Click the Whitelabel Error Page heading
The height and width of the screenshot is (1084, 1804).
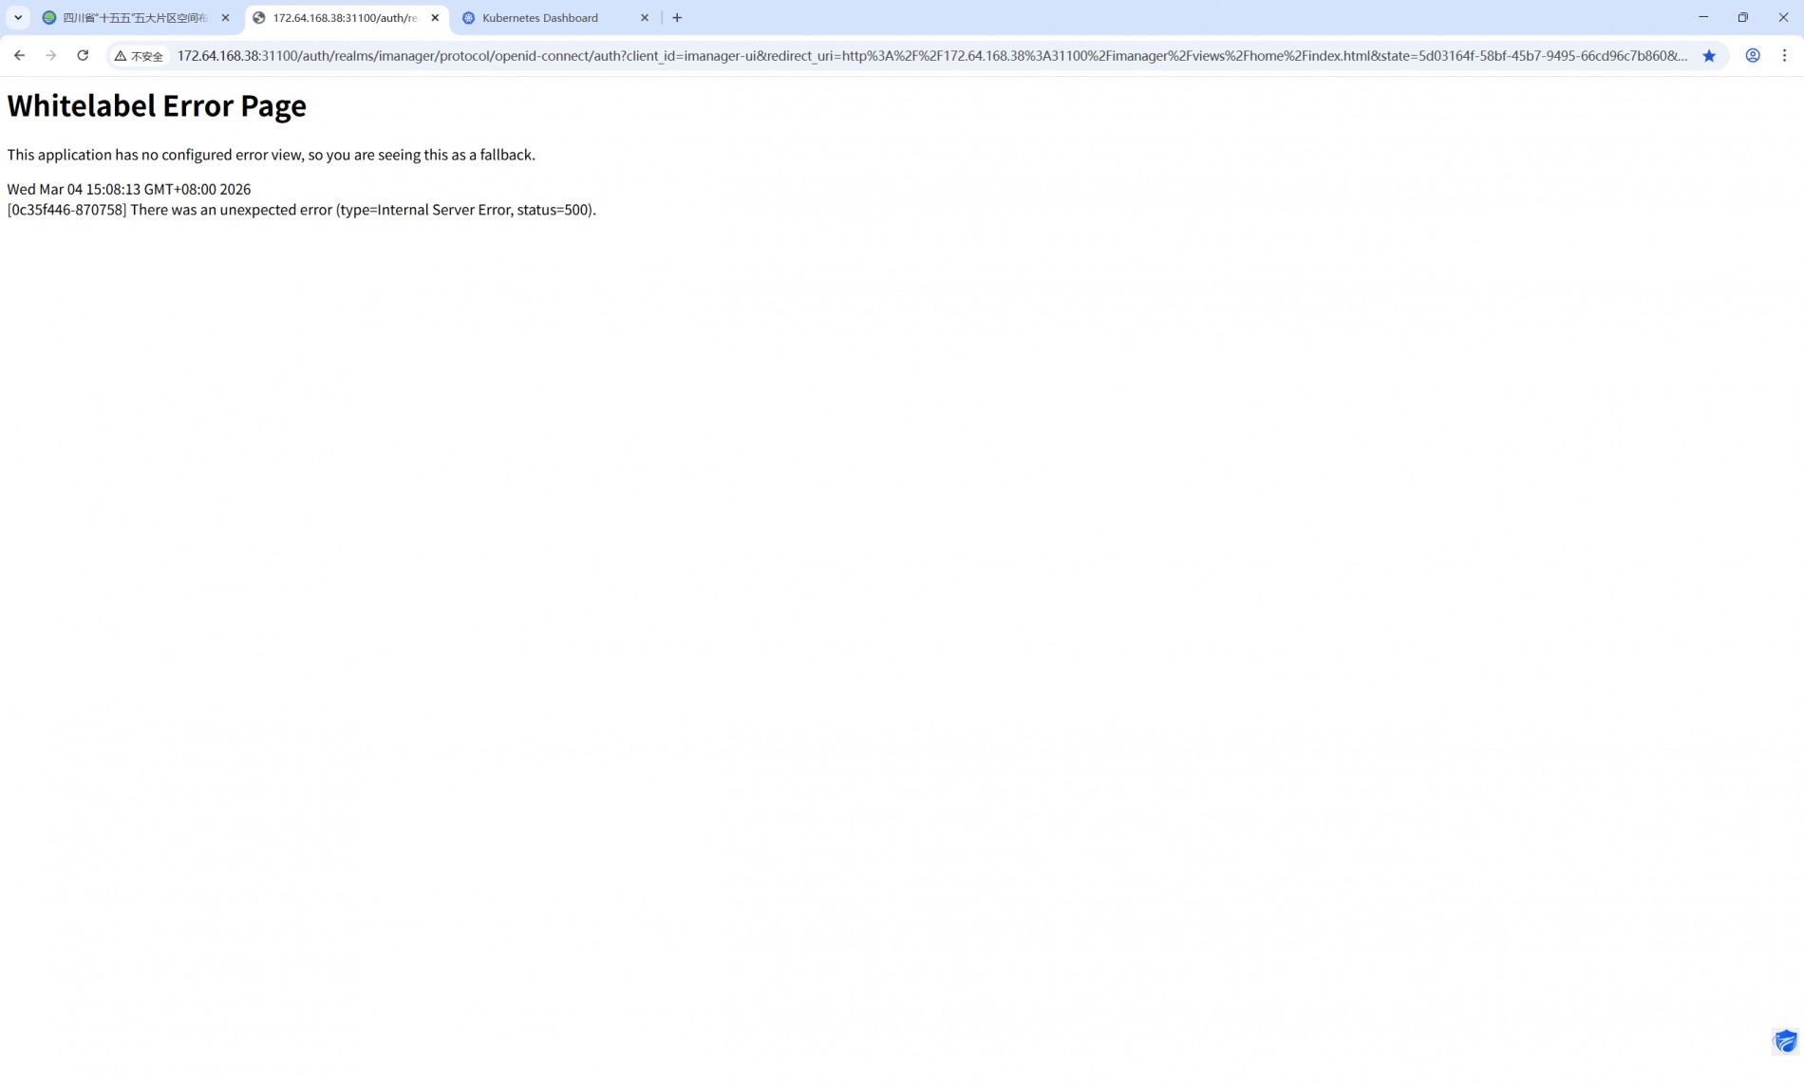point(157,105)
